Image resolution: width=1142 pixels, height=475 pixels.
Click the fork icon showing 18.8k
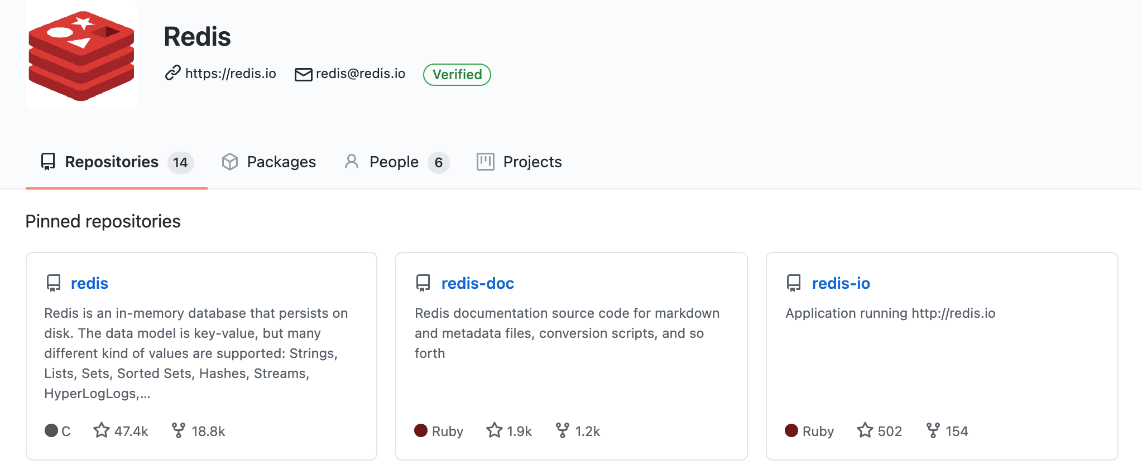pos(179,430)
